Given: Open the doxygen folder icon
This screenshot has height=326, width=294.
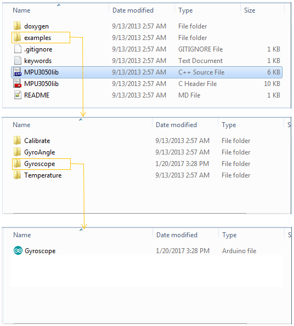Looking at the screenshot, I should pyautogui.click(x=17, y=26).
